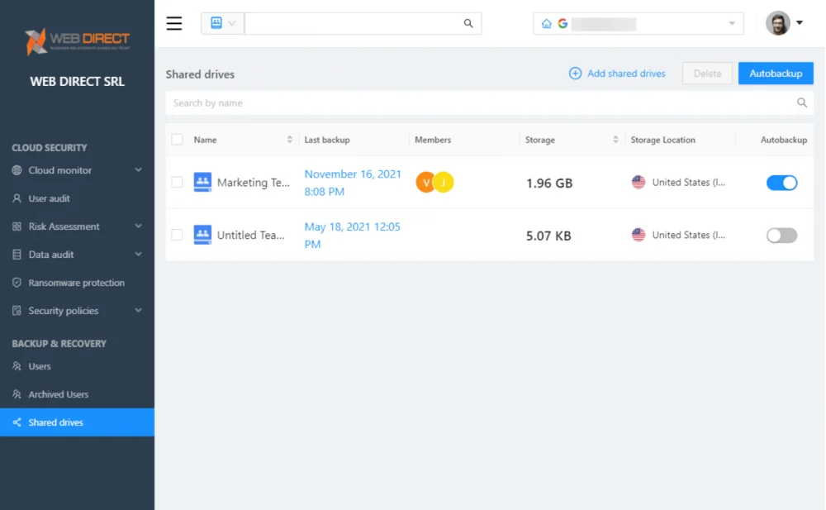Click the Autobackup button
Image resolution: width=826 pixels, height=510 pixels.
pyautogui.click(x=776, y=74)
